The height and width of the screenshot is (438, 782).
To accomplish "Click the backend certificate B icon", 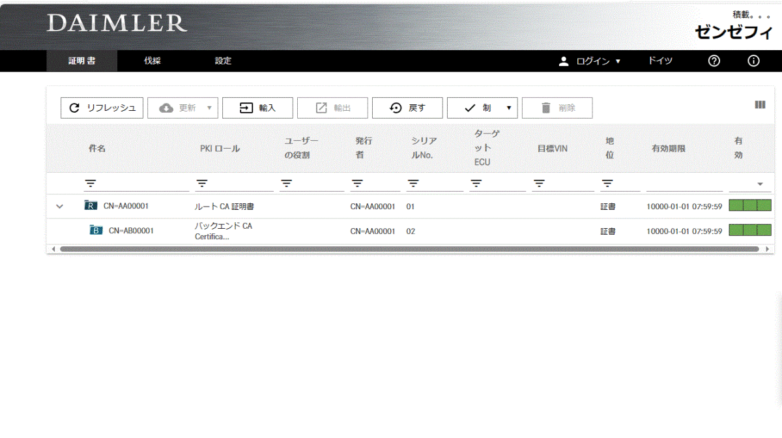I will tap(96, 230).
